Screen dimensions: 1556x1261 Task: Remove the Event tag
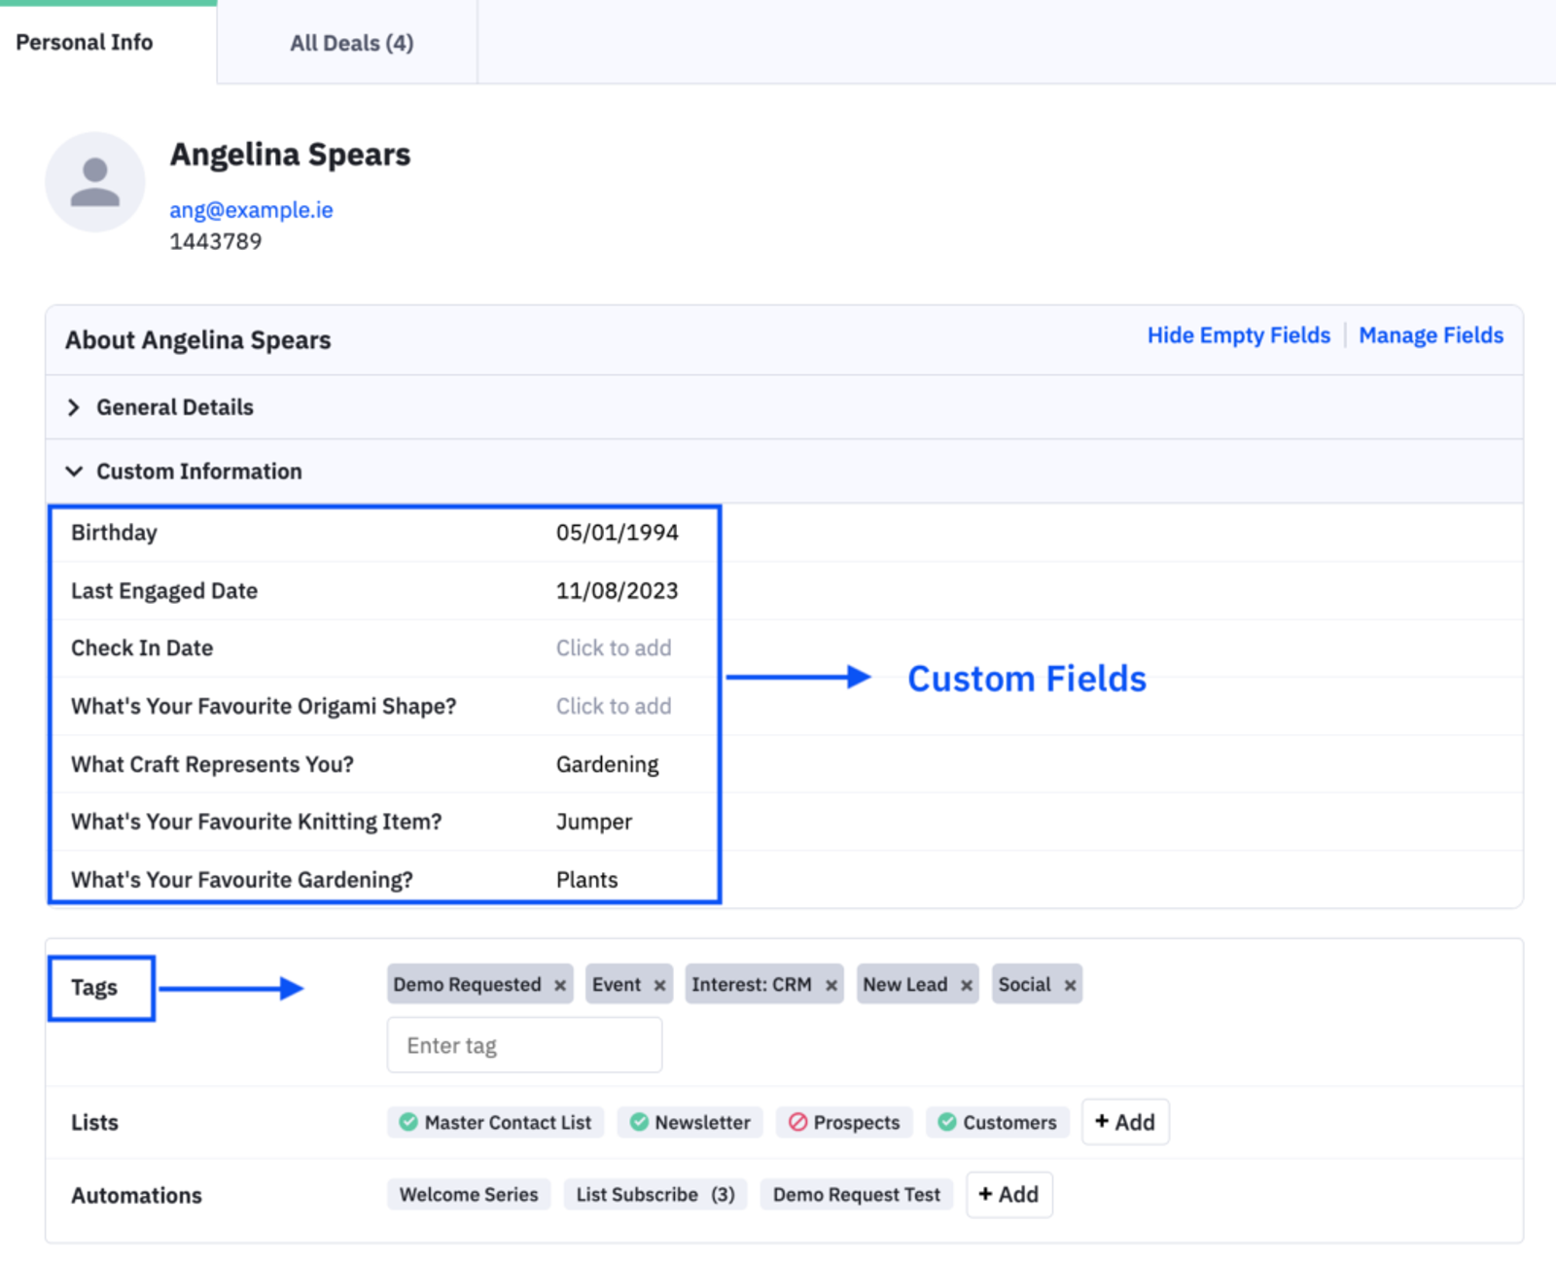click(x=659, y=986)
